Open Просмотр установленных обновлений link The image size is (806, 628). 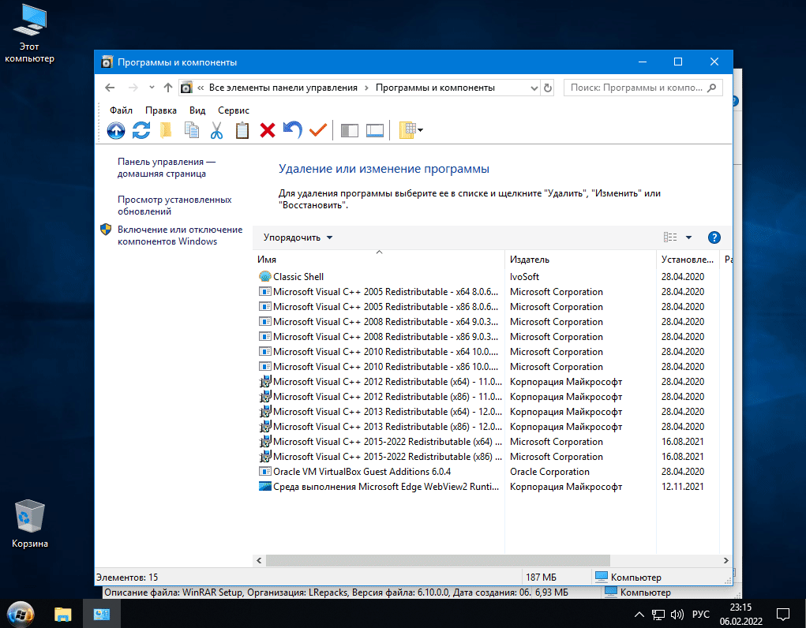click(174, 206)
